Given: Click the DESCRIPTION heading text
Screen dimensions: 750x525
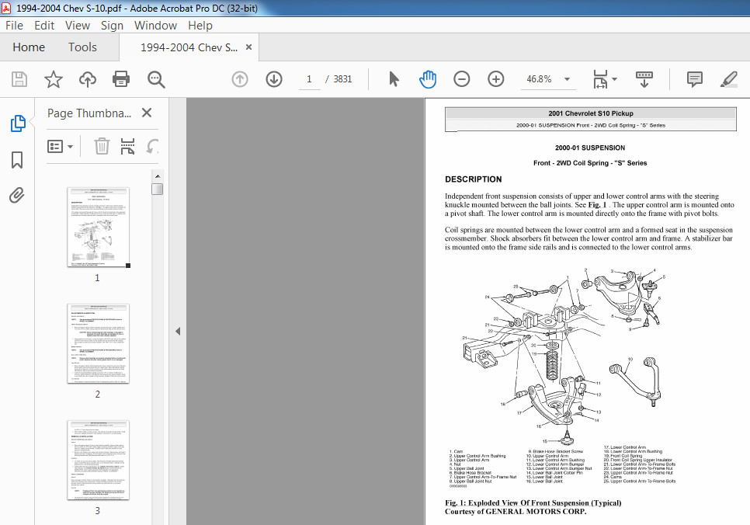Looking at the screenshot, I should pyautogui.click(x=473, y=179).
